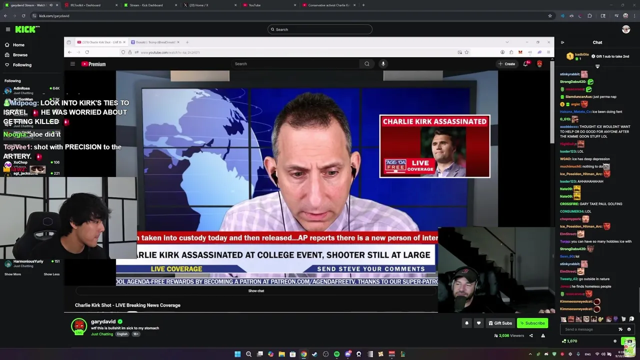Click the Show chat button under video
This screenshot has width=640, height=360.
[x=256, y=291]
